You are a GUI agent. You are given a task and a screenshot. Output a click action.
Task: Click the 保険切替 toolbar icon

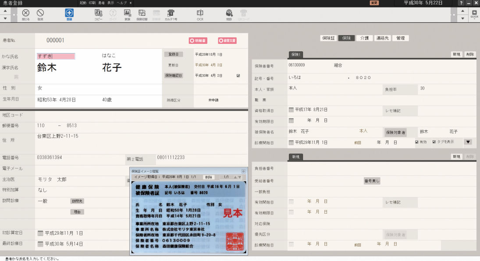coord(142,14)
